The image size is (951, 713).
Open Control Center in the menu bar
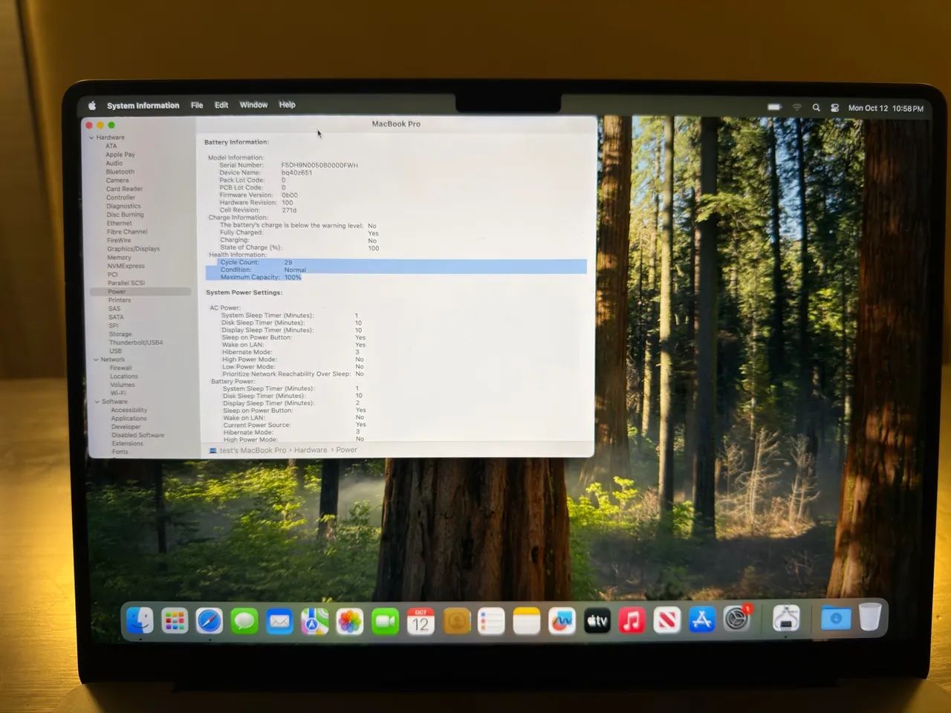coord(834,108)
